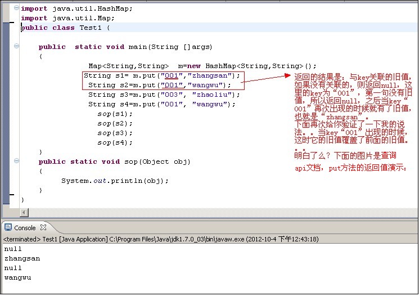
Task: Click the Console view monitor icon
Action: [8, 228]
